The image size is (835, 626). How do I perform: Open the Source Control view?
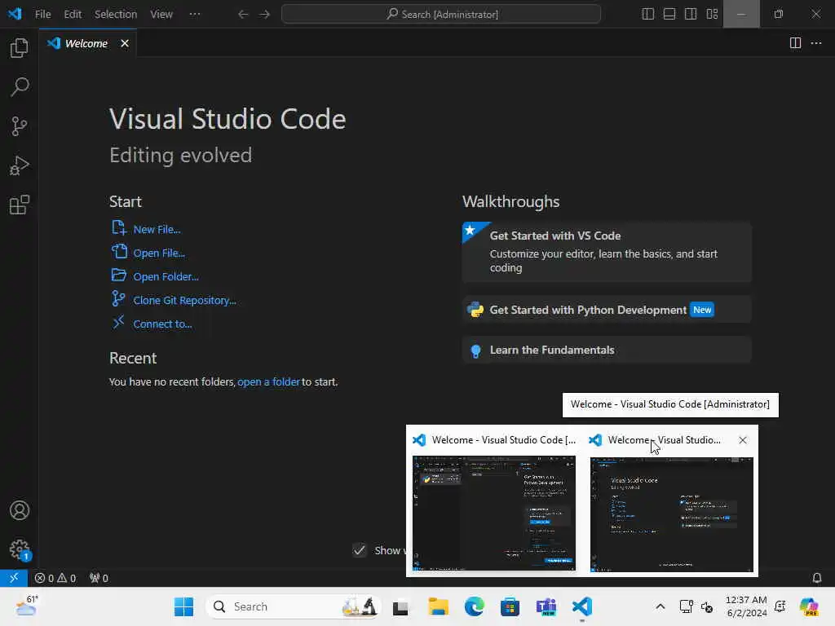click(20, 126)
